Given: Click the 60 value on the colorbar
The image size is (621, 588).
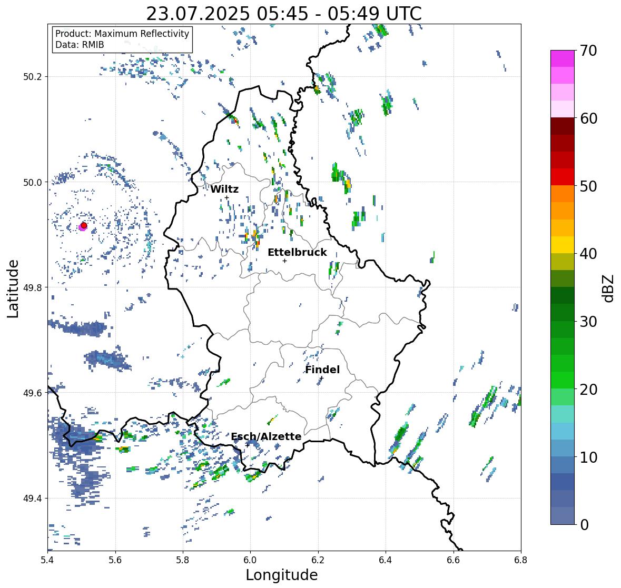Looking at the screenshot, I should (588, 118).
